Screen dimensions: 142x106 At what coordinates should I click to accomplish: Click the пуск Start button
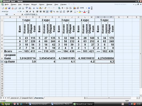pos(6,104)
